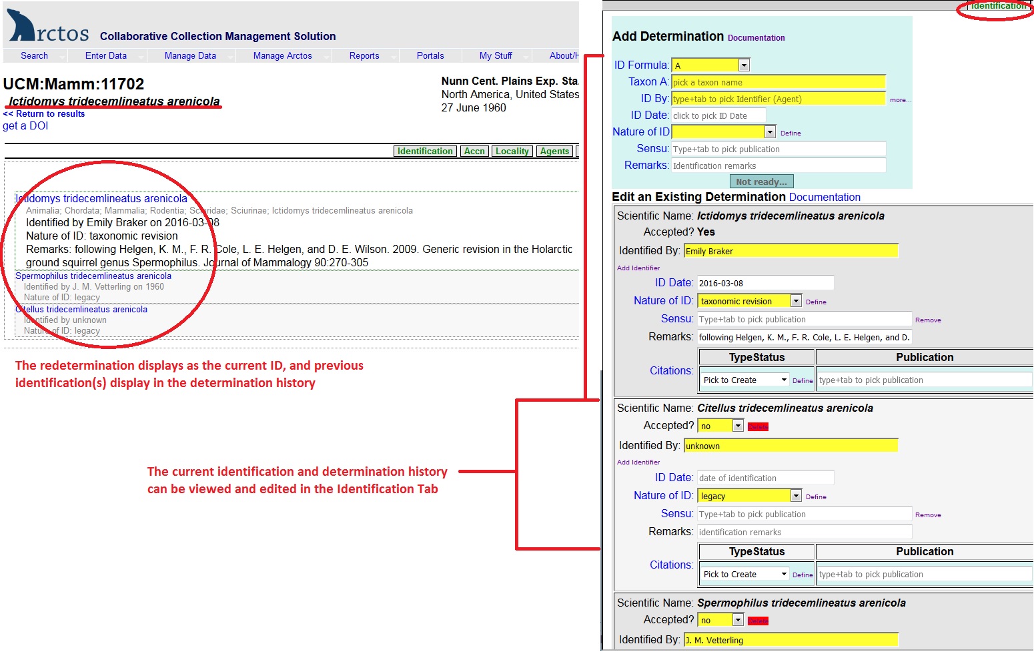This screenshot has height=660, width=1034.
Task: Expand Pick to Create in Citellus citations
Action: 744,574
